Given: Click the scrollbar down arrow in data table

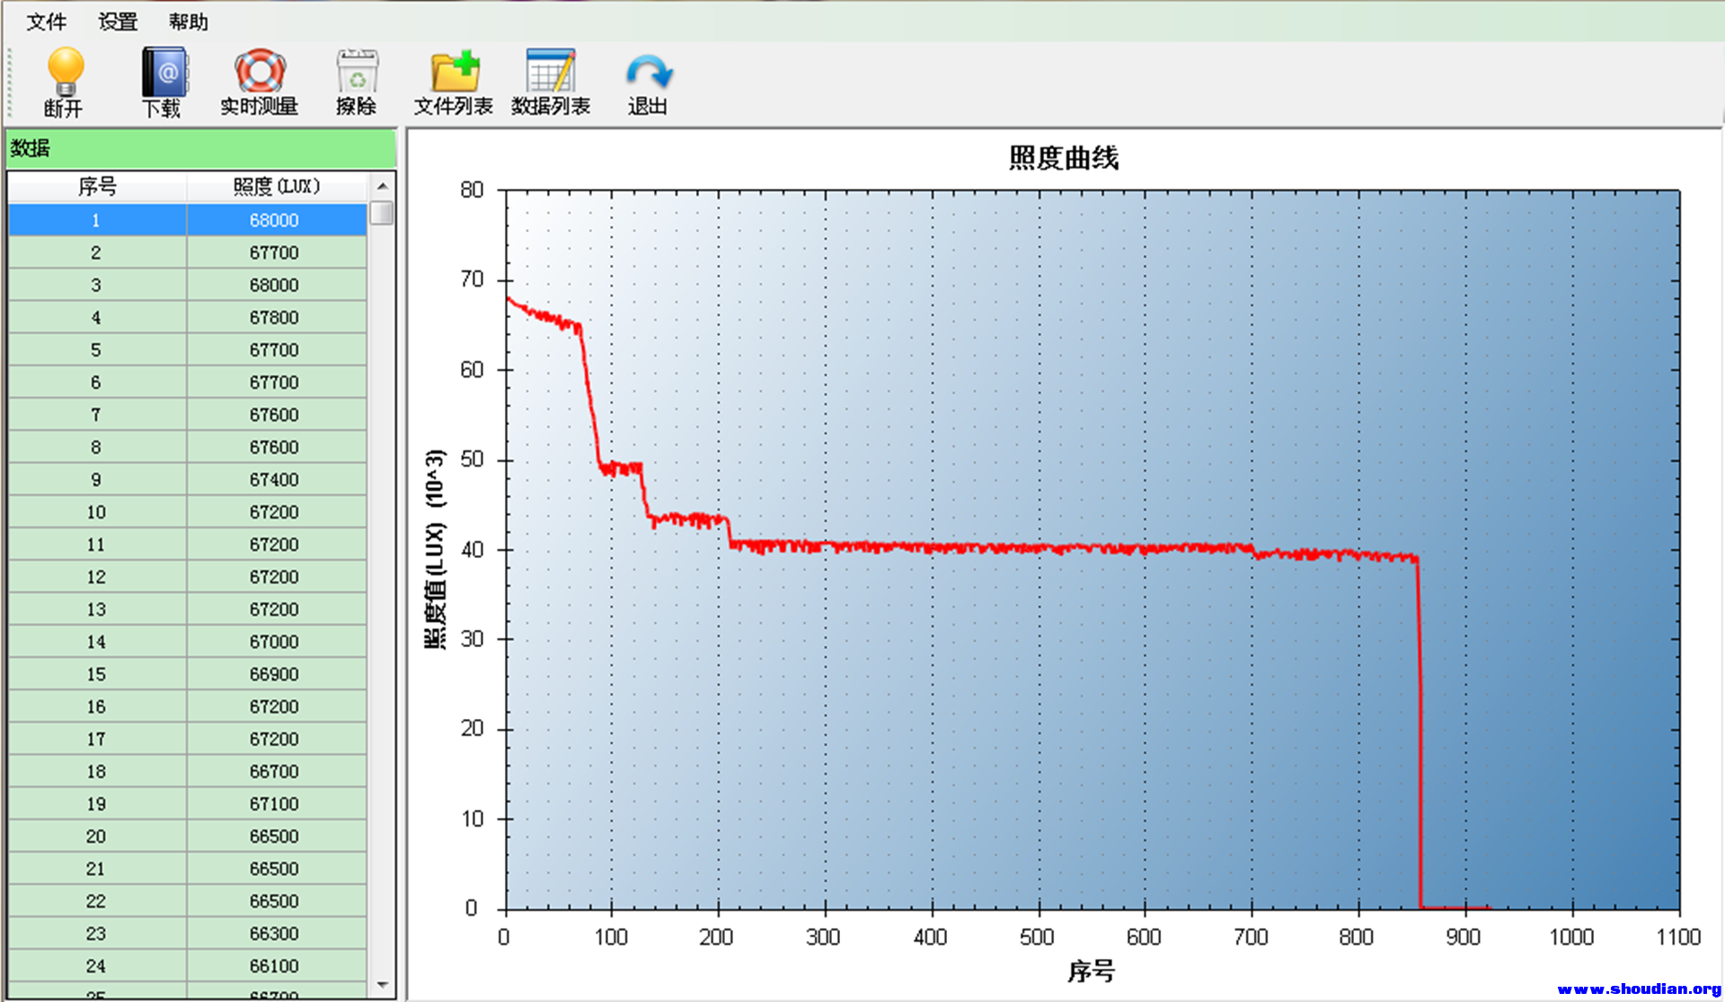Looking at the screenshot, I should coord(382,985).
